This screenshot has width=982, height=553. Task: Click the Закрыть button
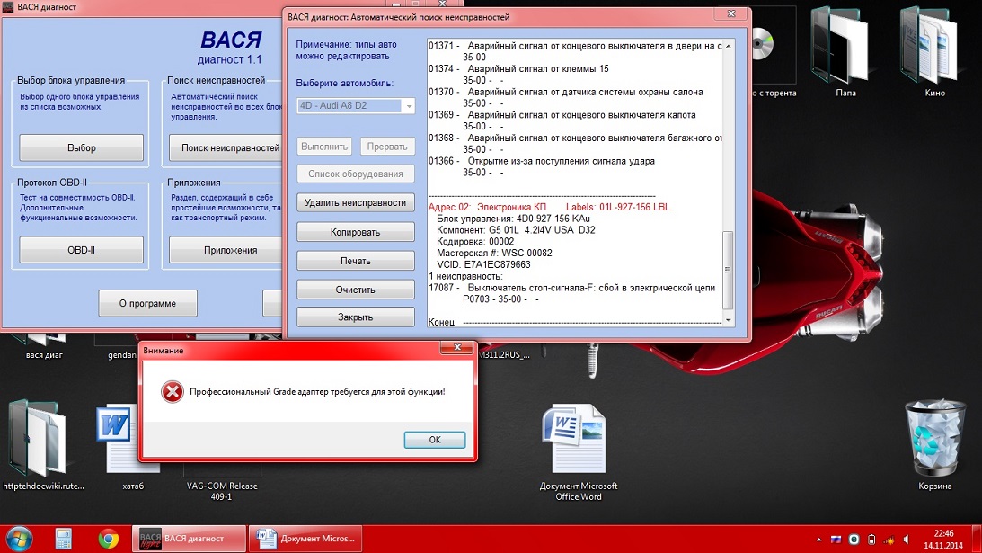point(355,317)
